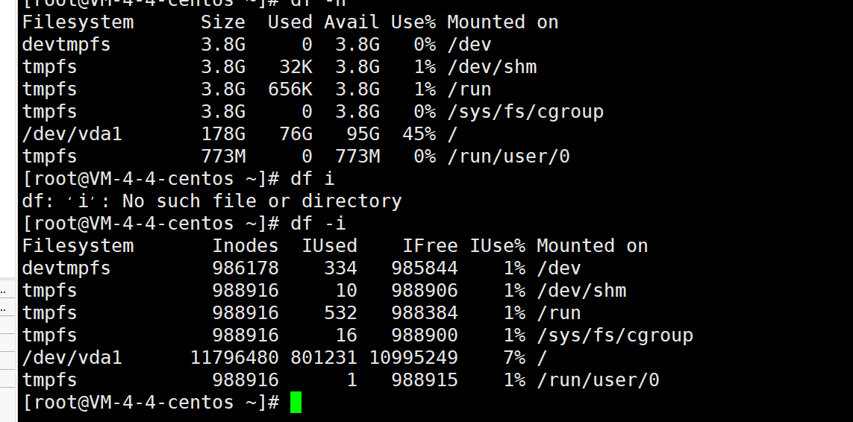The image size is (853, 422).
Task: Click the "986178" inodes value
Action: (246, 268)
